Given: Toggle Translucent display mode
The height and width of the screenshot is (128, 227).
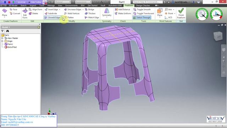Looking at the screenshot, I should point(144,14).
